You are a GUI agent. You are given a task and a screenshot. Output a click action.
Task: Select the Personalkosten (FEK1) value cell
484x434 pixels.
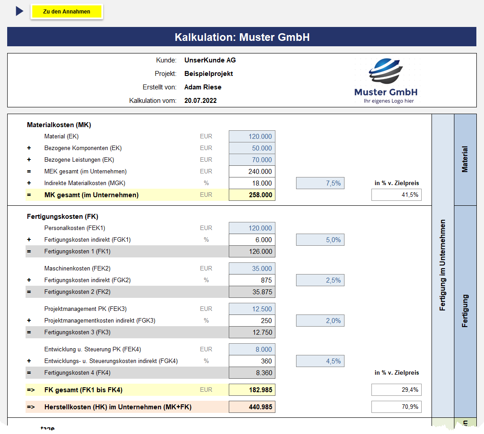point(252,228)
